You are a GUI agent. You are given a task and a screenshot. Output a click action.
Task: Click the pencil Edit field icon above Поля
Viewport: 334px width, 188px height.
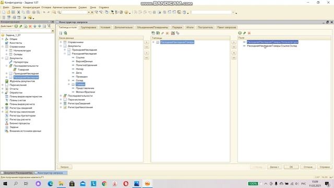pos(244,33)
